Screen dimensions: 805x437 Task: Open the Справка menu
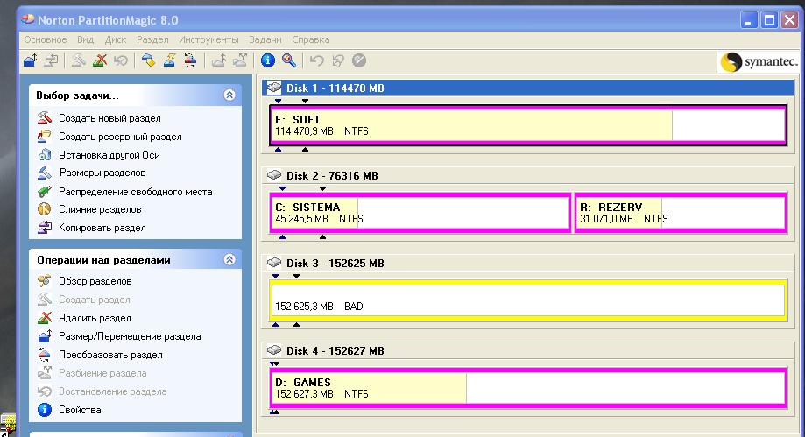click(310, 39)
